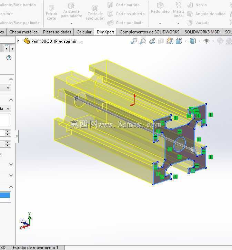Expand the second collapsed PropertyManager section
Screen dimensions: 232x250
tap(11, 176)
